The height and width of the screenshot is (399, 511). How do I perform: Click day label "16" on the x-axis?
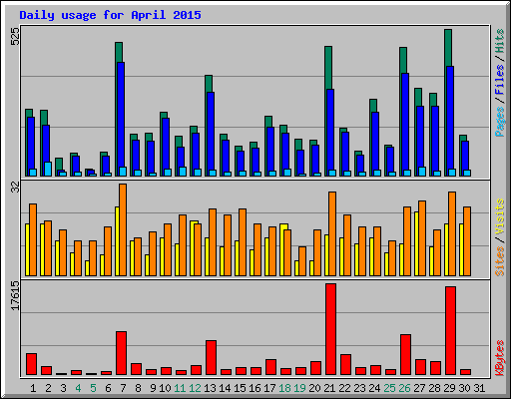[x=255, y=388]
